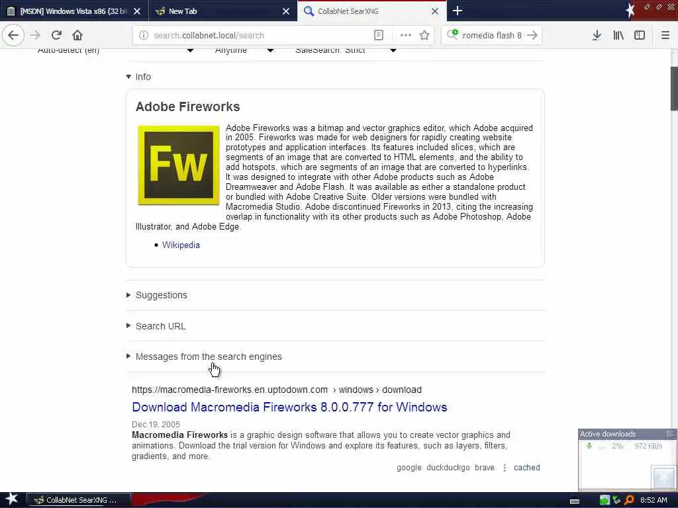Reload the current page
This screenshot has height=508, width=678.
tap(56, 35)
